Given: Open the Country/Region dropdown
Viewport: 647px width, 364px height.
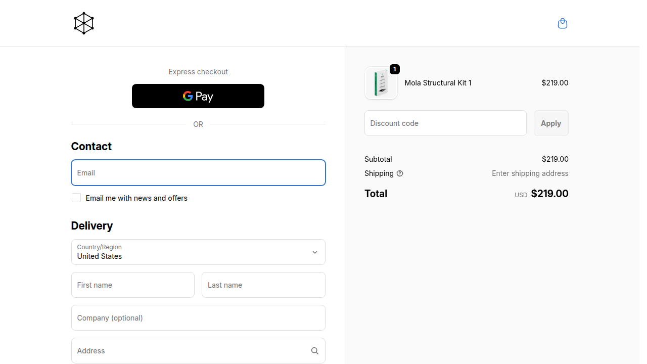Looking at the screenshot, I should coord(198,252).
